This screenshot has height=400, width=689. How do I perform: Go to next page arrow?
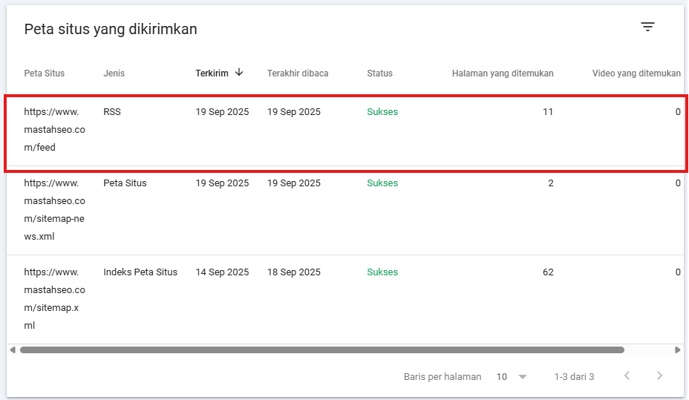(x=659, y=376)
